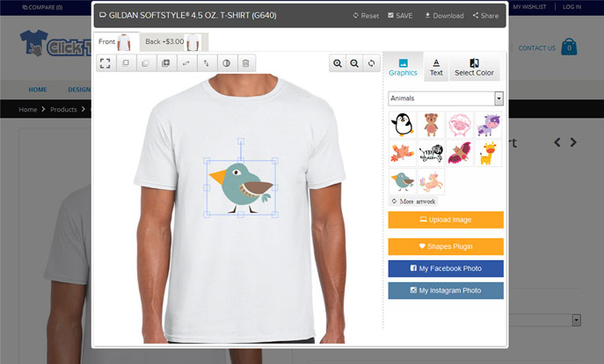
Task: Click the Home breadcrumb link
Action: pos(28,109)
